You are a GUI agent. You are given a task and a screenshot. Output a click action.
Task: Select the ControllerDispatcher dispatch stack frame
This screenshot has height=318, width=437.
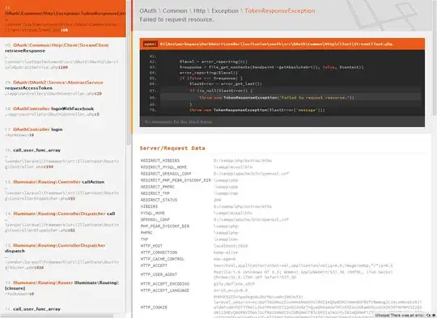[x=62, y=257]
